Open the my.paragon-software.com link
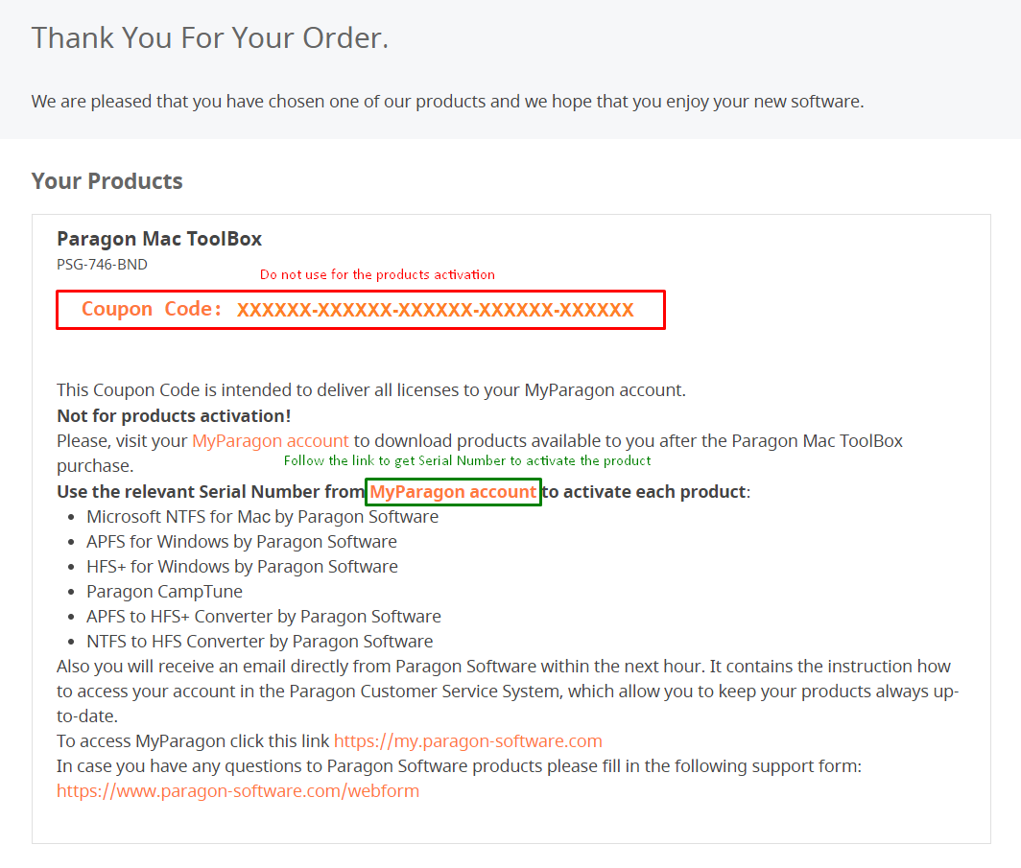Screen dimensions: 1021x868 point(467,741)
